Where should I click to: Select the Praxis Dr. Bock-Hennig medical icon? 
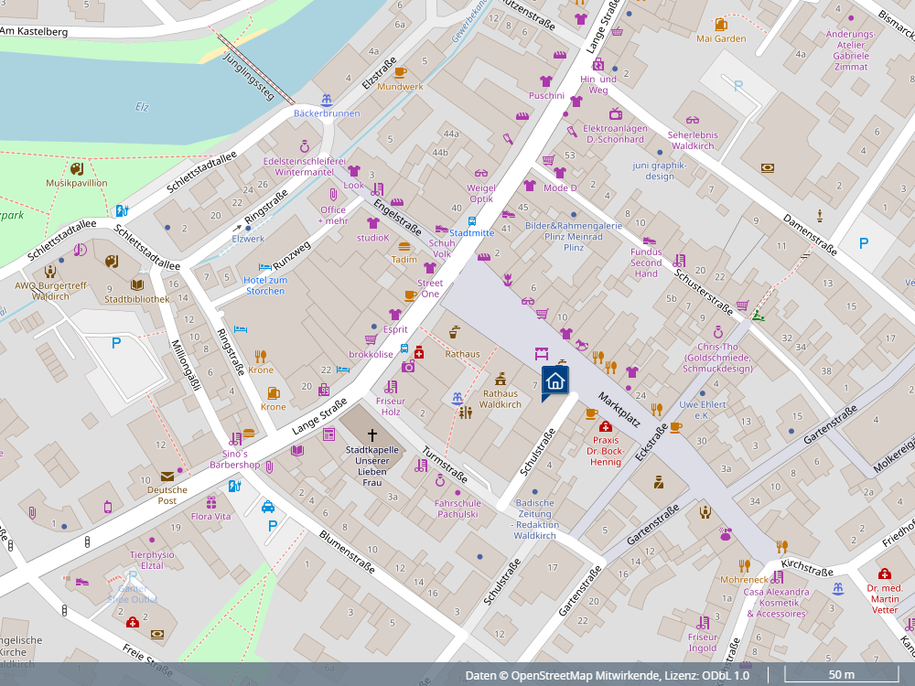[x=605, y=426]
